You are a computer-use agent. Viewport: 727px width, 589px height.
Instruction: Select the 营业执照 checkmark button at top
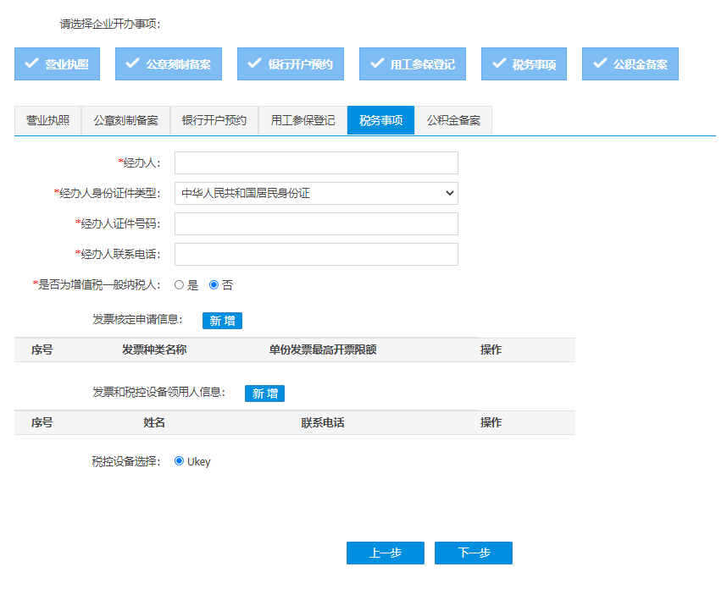point(56,63)
